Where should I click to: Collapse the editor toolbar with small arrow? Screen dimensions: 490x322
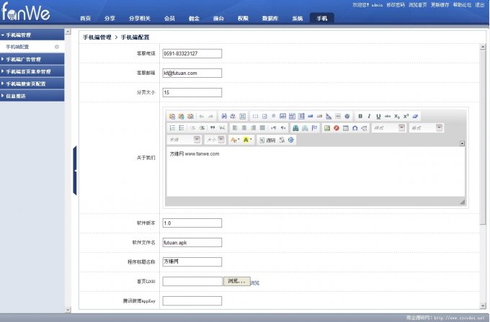(462, 143)
